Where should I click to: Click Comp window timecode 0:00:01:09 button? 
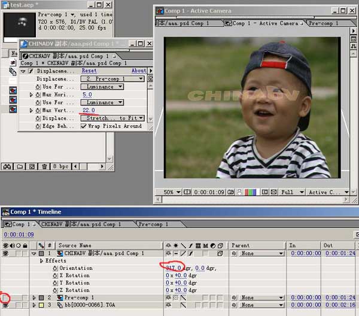click(209, 192)
